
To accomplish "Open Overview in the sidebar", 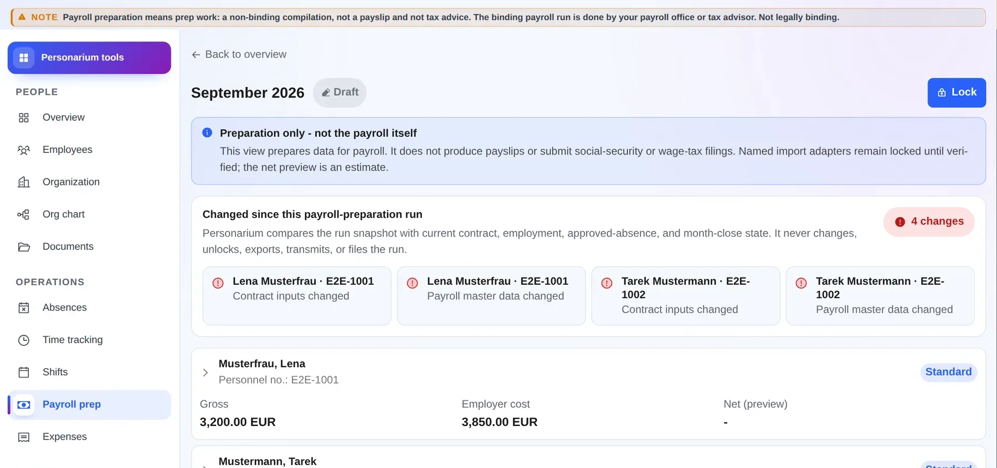I will point(89,117).
